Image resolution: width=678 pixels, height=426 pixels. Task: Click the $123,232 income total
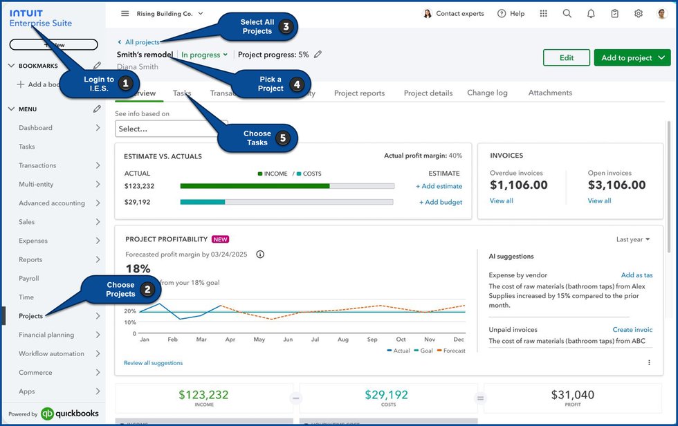[203, 394]
